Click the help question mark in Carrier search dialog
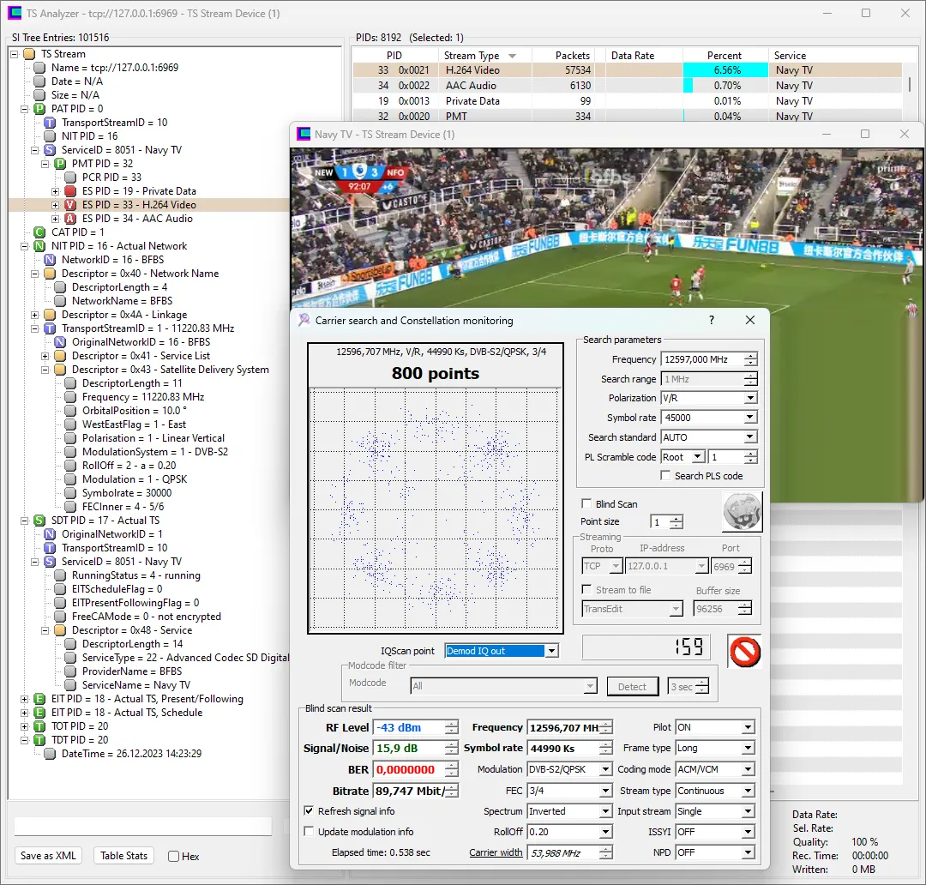The image size is (926, 885). (711, 320)
